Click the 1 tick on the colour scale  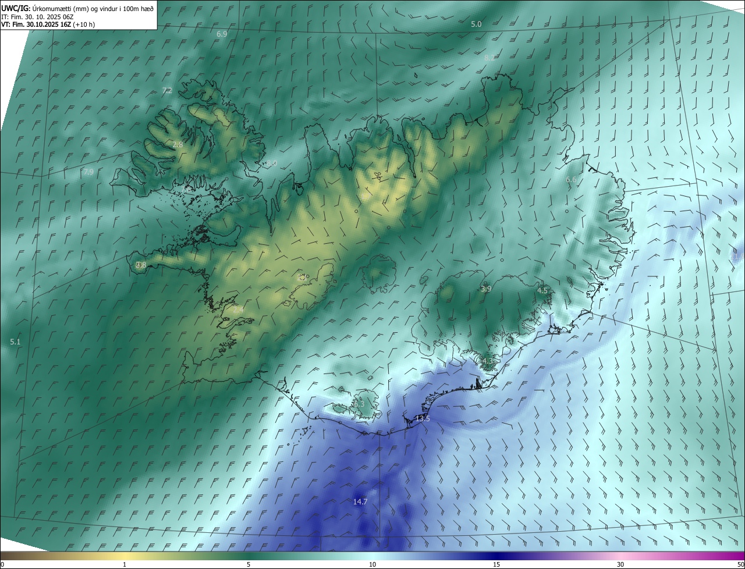(125, 565)
